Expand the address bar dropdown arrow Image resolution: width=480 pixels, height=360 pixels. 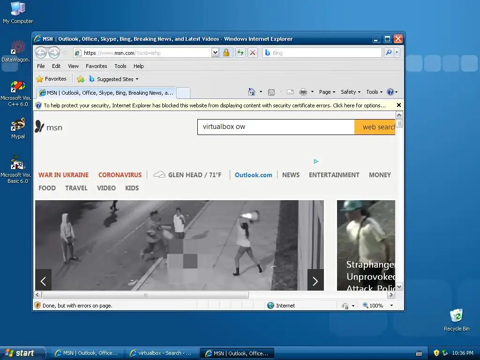[215, 53]
